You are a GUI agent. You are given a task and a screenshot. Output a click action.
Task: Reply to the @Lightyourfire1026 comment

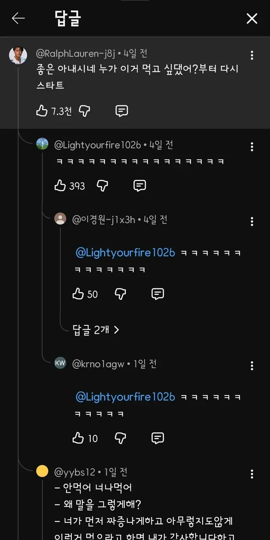(x=140, y=186)
